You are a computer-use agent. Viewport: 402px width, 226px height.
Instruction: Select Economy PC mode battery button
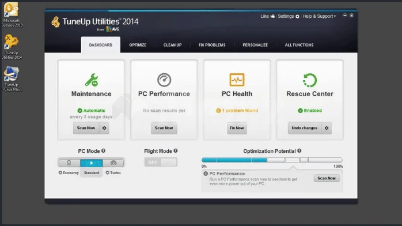tap(69, 163)
